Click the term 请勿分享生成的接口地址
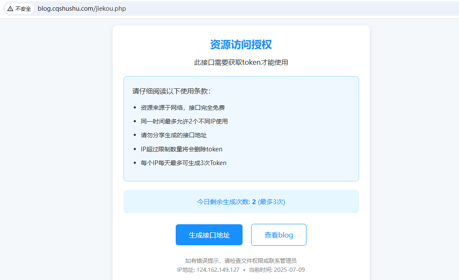This screenshot has height=280, width=459. click(174, 135)
